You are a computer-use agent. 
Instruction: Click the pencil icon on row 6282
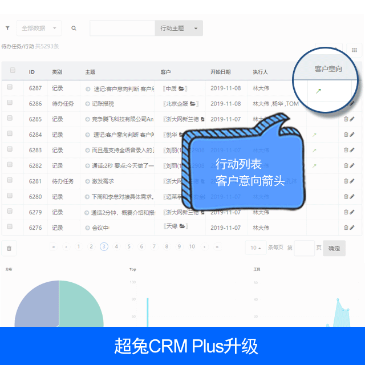[x=352, y=165]
